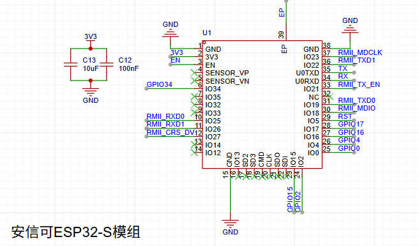
Task: Click the U1 designator label
Action: pos(207,33)
